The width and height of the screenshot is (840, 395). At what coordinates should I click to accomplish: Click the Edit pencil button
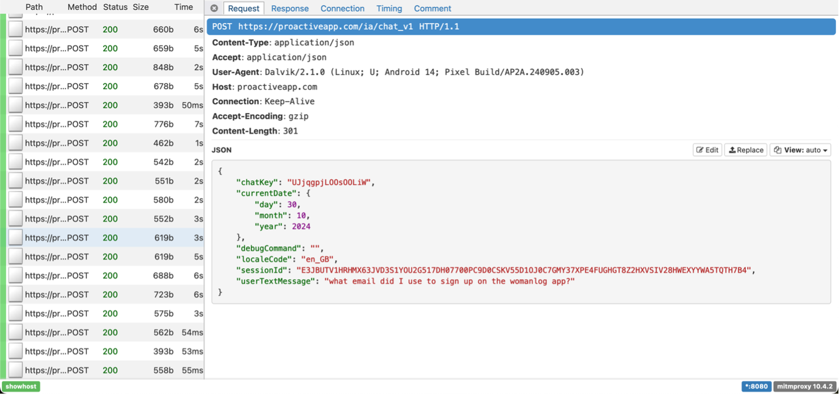tap(707, 150)
